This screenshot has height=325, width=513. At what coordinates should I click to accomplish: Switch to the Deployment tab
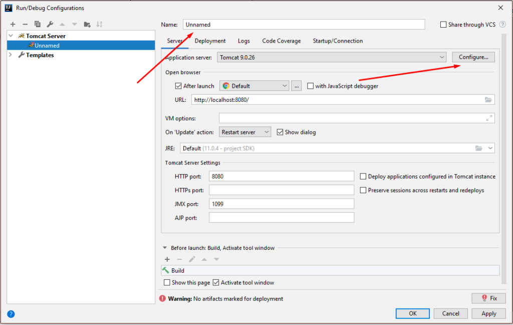[x=210, y=41]
